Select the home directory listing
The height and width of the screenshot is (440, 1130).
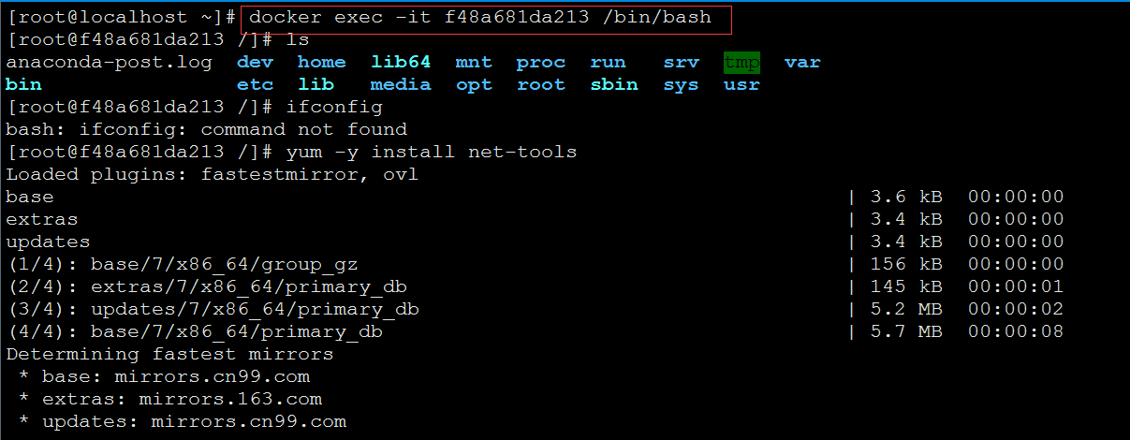tap(321, 63)
